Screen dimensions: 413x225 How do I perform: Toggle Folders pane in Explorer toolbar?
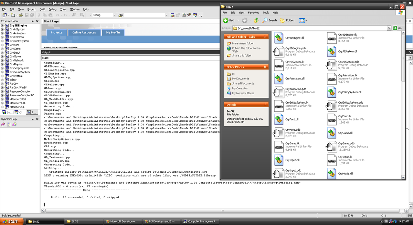[287, 20]
